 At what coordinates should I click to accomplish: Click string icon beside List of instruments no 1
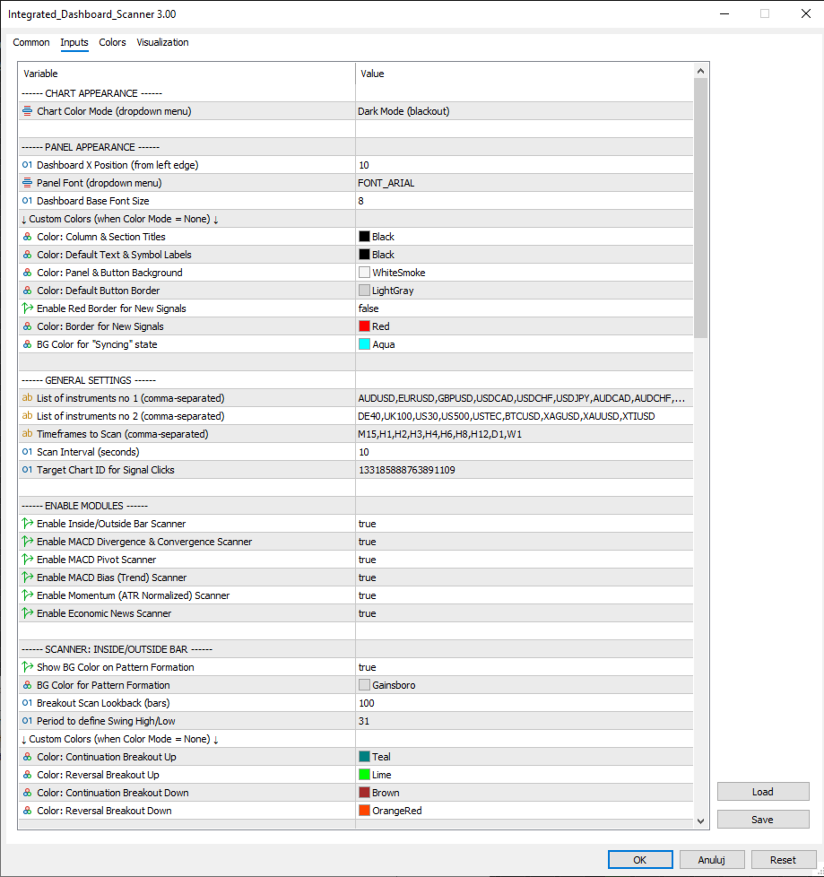click(27, 397)
